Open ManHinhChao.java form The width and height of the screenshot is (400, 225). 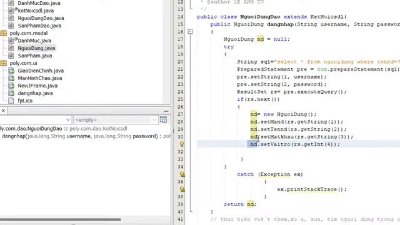(40, 78)
